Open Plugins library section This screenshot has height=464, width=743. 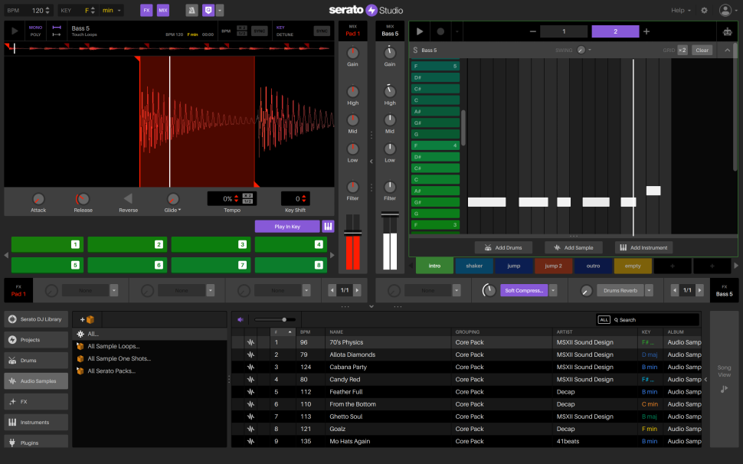click(36, 443)
